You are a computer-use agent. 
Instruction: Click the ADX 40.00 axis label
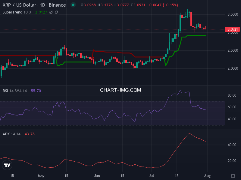(232, 145)
